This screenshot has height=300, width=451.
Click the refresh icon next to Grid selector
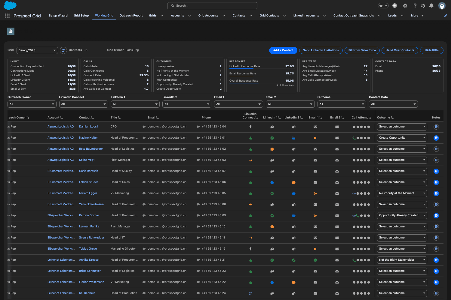pos(63,50)
